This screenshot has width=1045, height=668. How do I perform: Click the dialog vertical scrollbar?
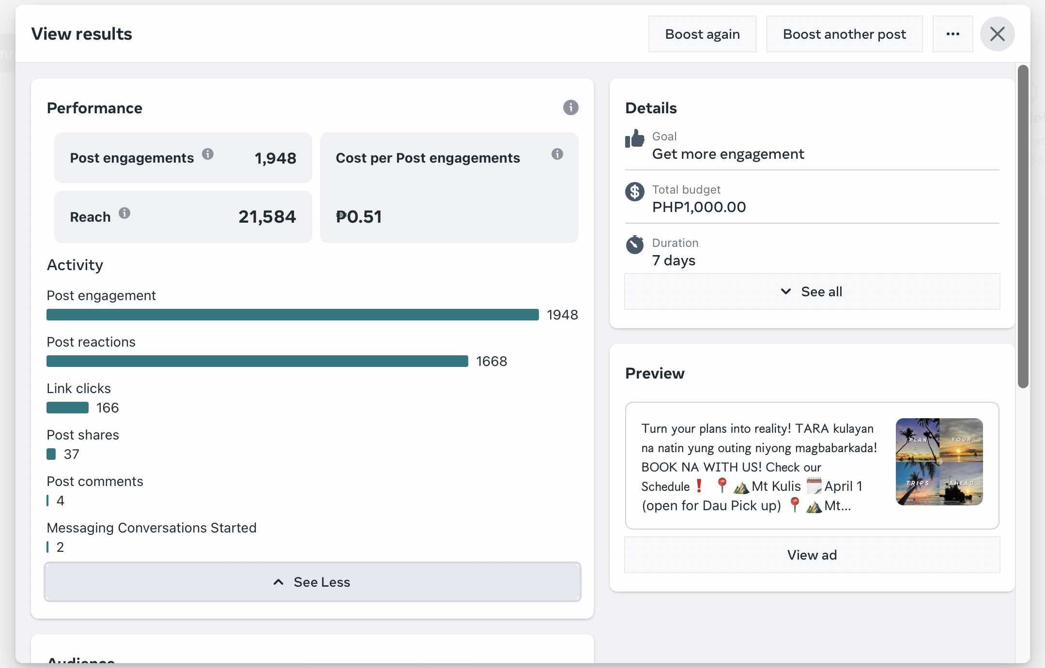1023,227
